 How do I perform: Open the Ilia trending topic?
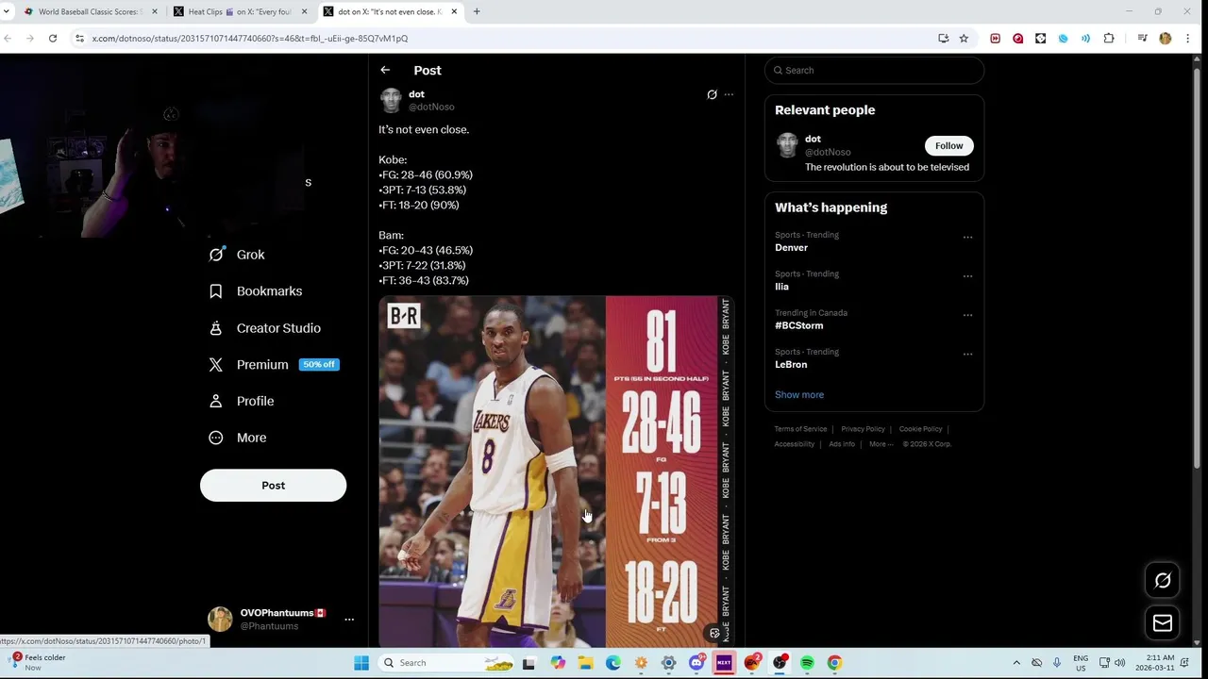pos(781,287)
